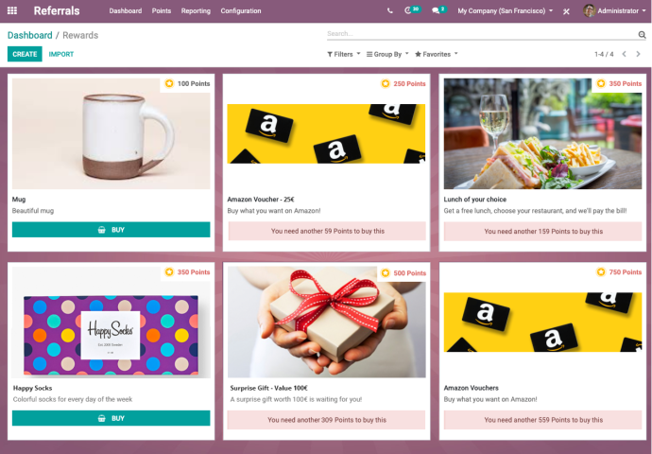Image resolution: width=652 pixels, height=454 pixels.
Task: Click the '100 Points' label
Action: [194, 83]
